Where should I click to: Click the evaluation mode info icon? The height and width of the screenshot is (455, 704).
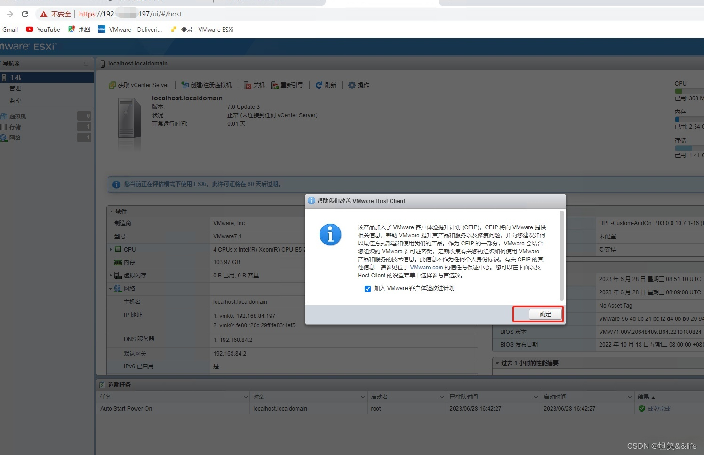(116, 185)
